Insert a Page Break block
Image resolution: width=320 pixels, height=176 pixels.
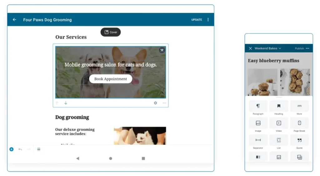[299, 125]
